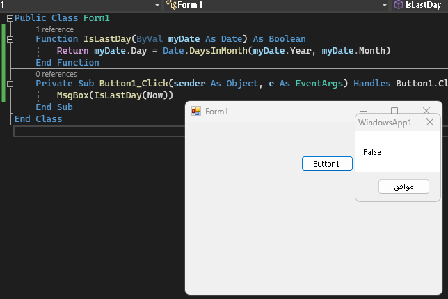The image size is (448, 299).
Task: Click Button1 on the Form1 window
Action: (327, 164)
